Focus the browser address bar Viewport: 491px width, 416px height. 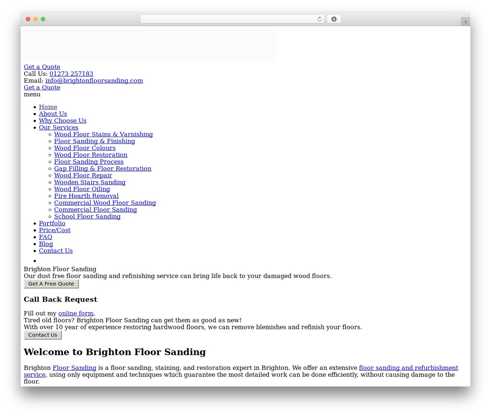coord(232,19)
